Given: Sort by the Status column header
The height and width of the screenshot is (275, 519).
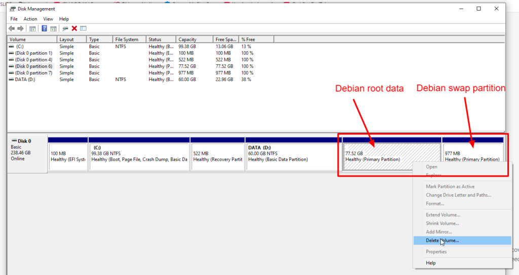Looking at the screenshot, I should coord(161,40).
